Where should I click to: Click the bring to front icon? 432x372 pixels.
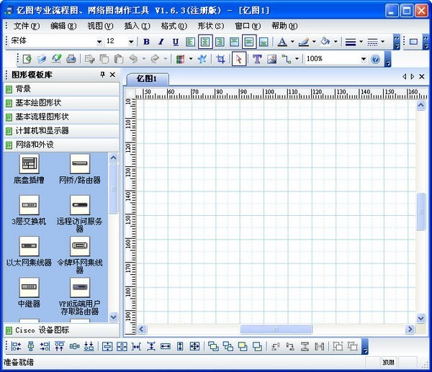(x=213, y=346)
